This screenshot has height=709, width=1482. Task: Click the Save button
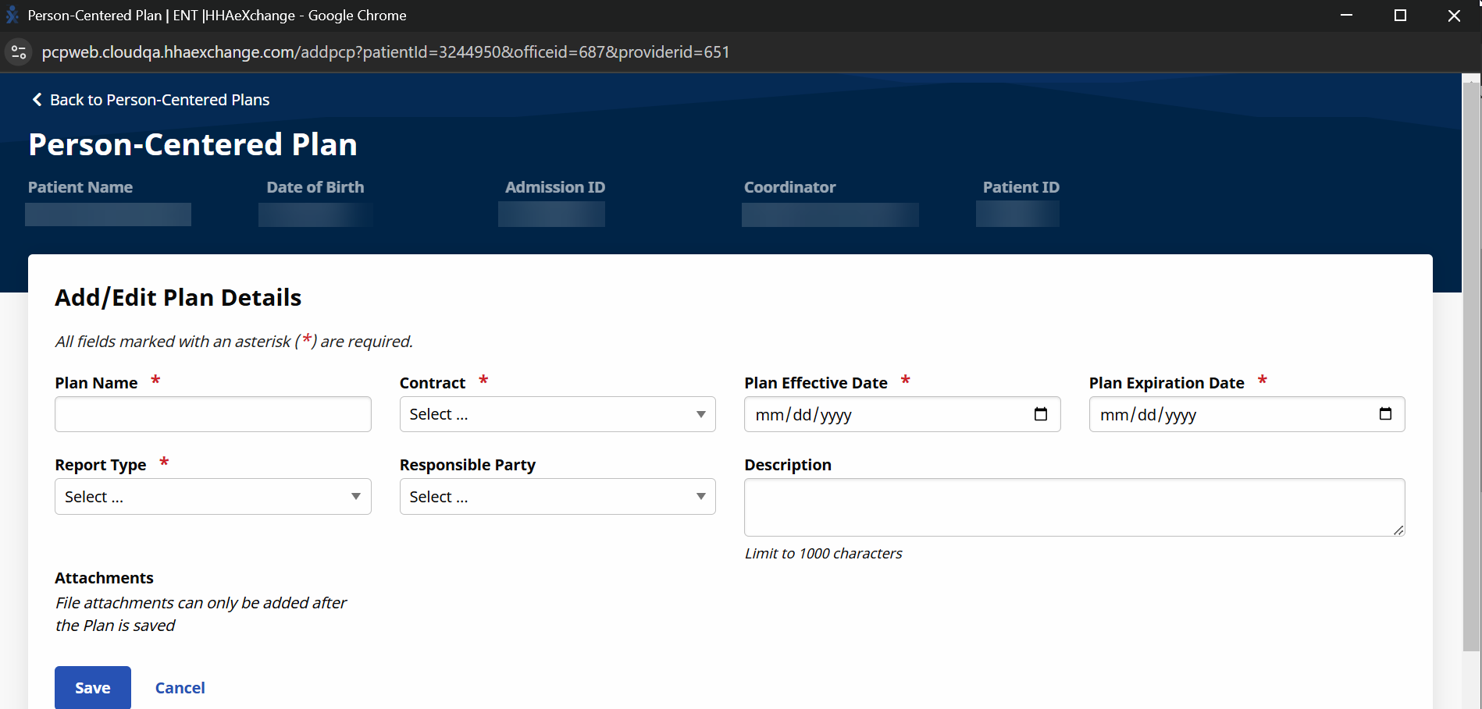[x=92, y=687]
